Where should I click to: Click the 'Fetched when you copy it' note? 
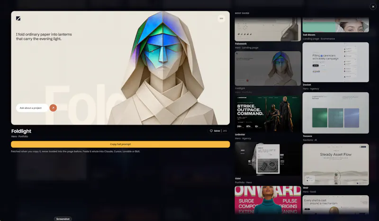(75, 152)
